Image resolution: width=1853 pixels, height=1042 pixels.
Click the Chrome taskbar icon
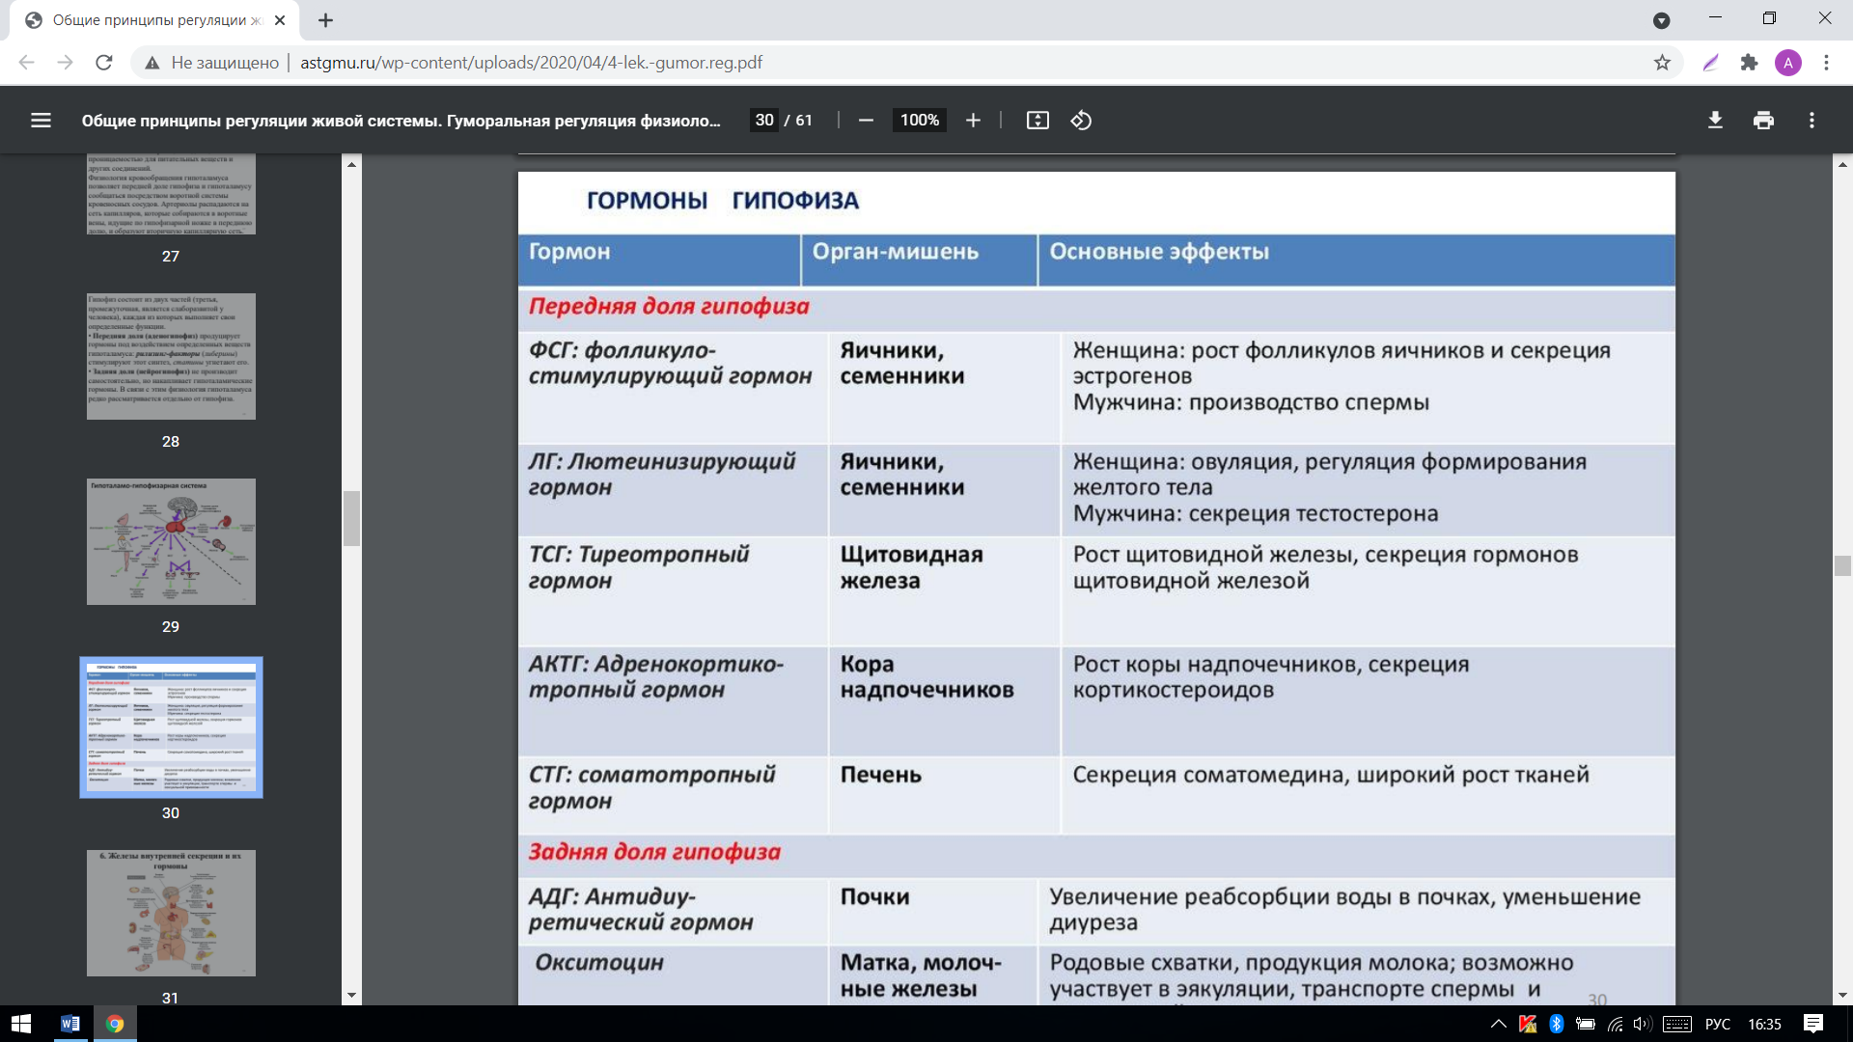pos(115,1024)
